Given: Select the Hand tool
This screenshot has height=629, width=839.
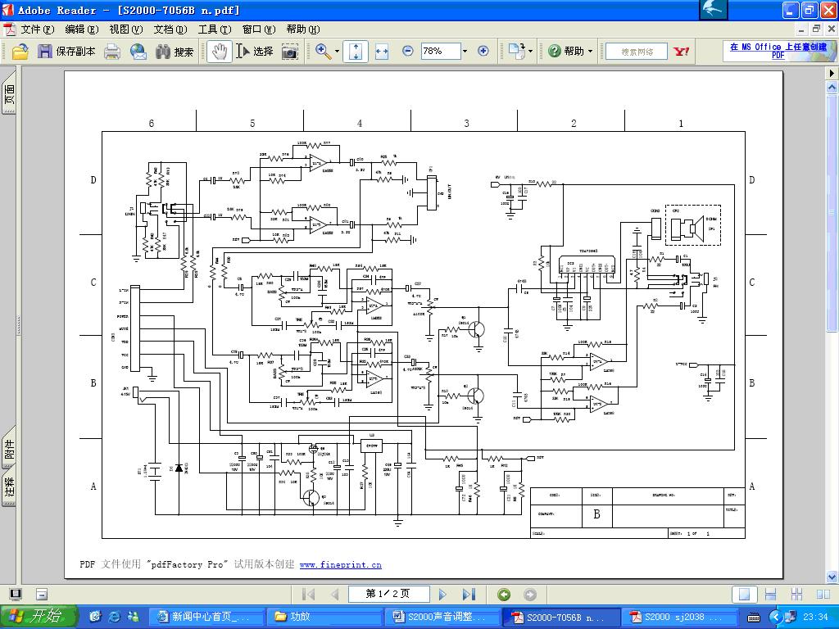Looking at the screenshot, I should [218, 52].
